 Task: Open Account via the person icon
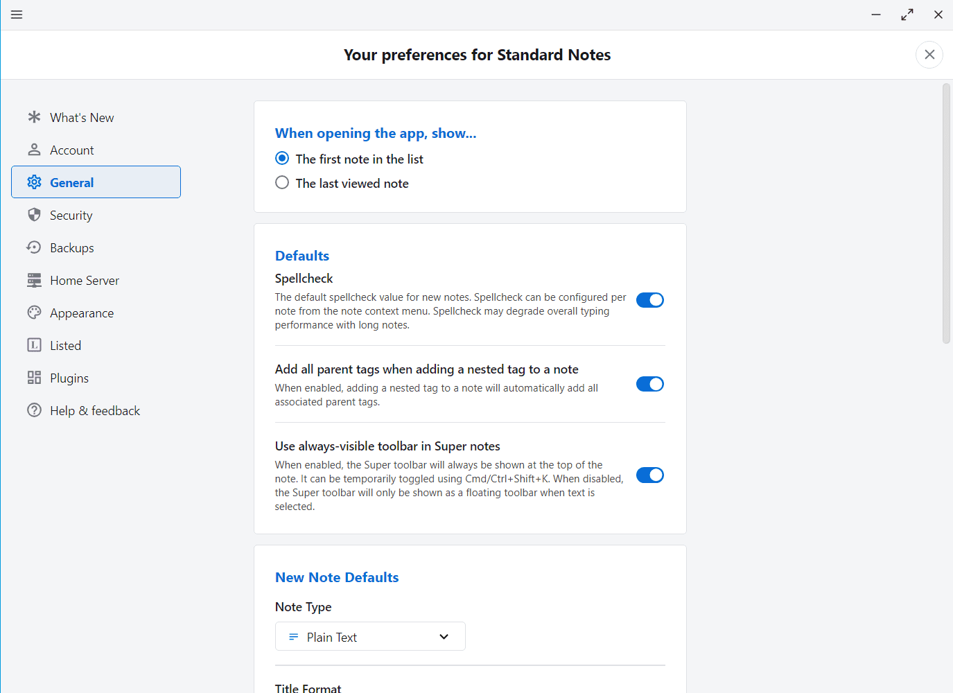[x=34, y=150]
